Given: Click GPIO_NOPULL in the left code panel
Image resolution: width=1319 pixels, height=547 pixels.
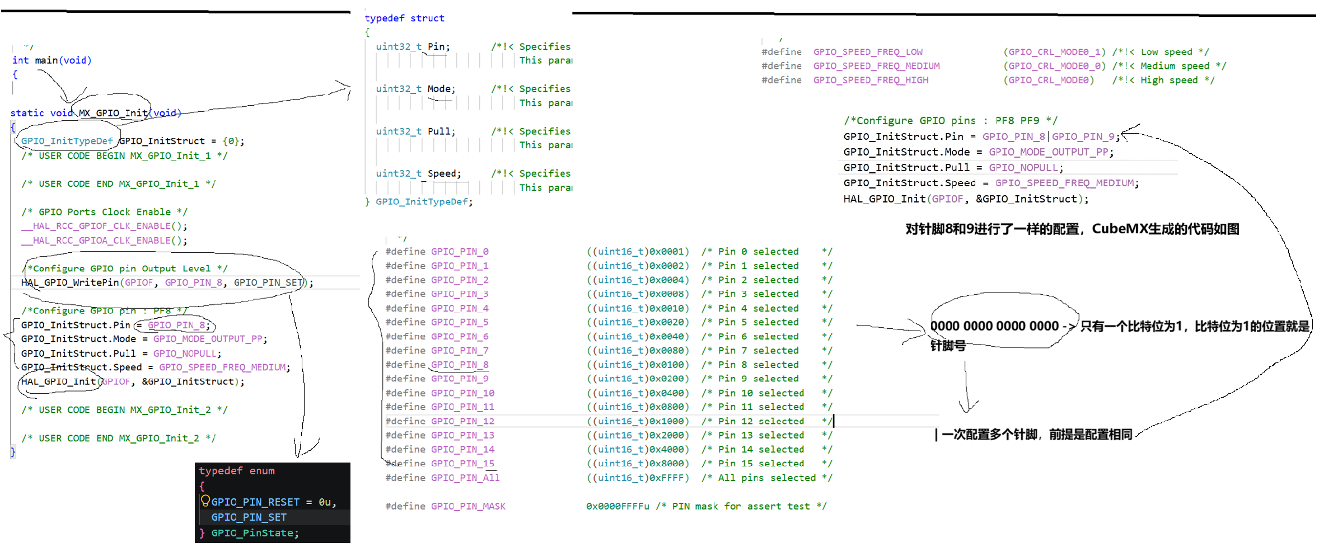Looking at the screenshot, I should 185,353.
